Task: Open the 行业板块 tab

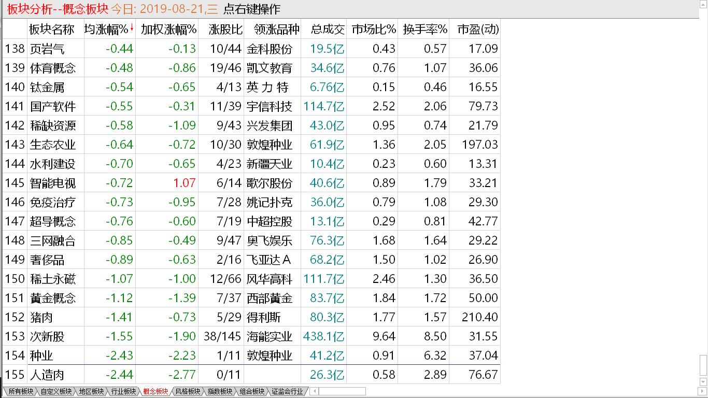Action: [x=123, y=392]
